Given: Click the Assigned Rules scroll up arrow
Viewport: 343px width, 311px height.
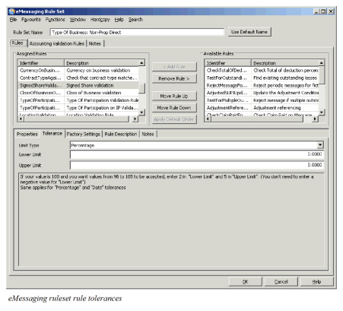Looking at the screenshot, I should [x=142, y=63].
